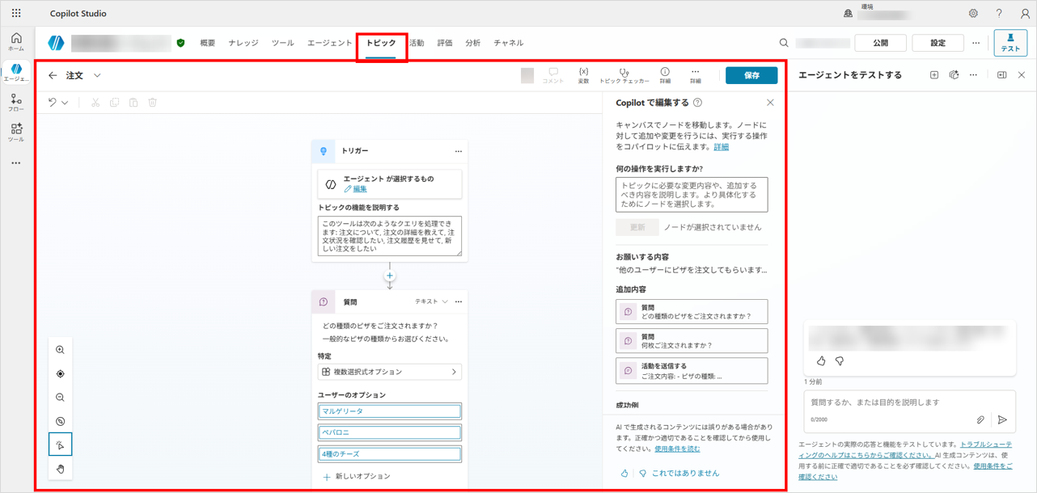Image resolution: width=1037 pixels, height=493 pixels.
Task: Click the 保存 button
Action: (751, 75)
